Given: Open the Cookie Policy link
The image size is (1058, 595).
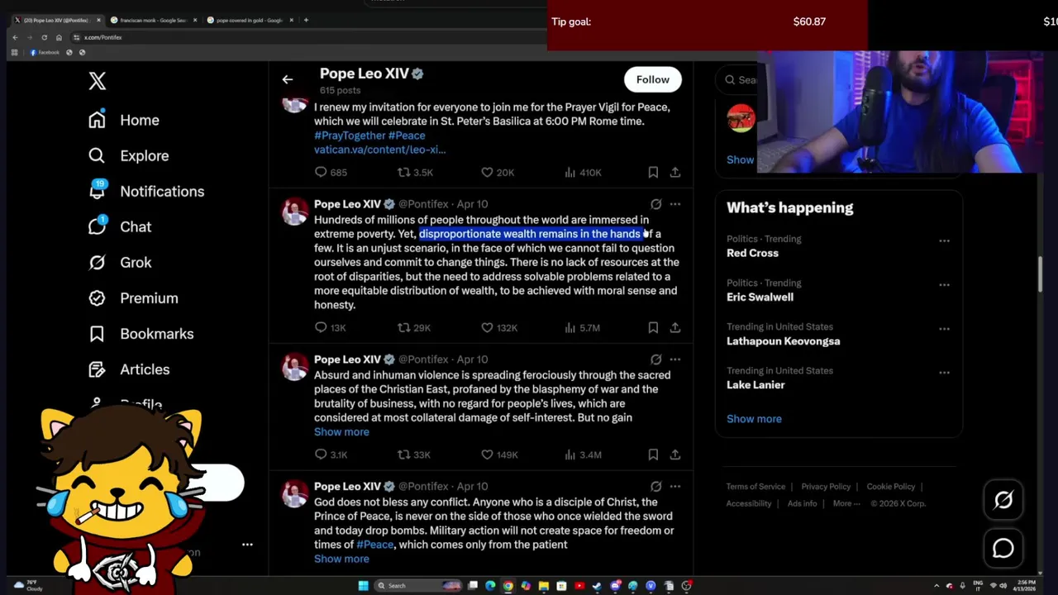Looking at the screenshot, I should [x=891, y=486].
